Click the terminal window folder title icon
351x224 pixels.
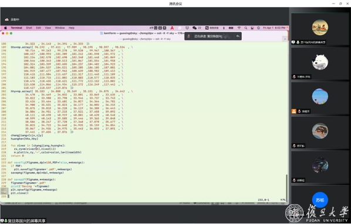coord(102,33)
